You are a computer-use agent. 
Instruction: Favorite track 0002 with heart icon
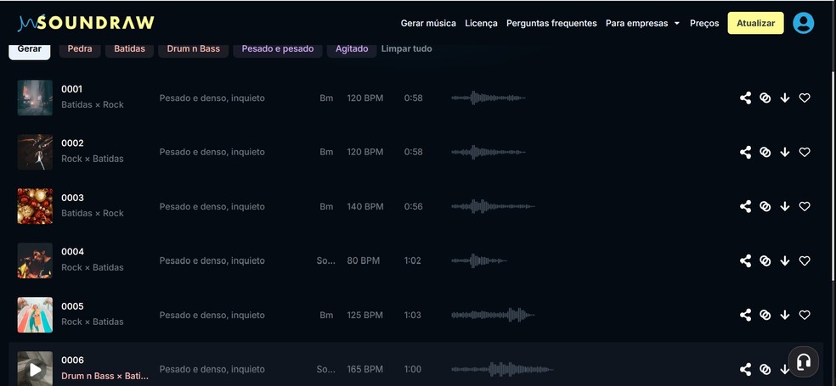click(x=805, y=152)
